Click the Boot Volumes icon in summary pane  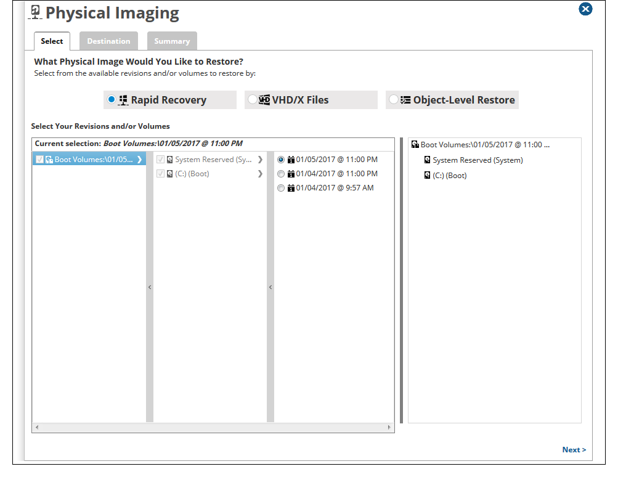(x=415, y=145)
